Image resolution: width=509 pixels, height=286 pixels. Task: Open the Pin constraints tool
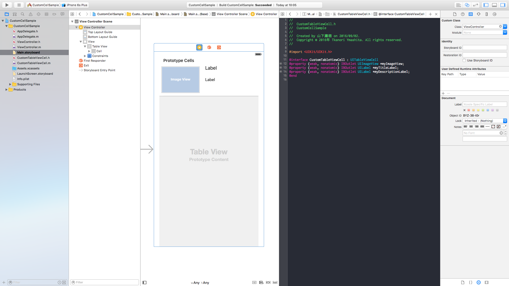tap(268, 282)
